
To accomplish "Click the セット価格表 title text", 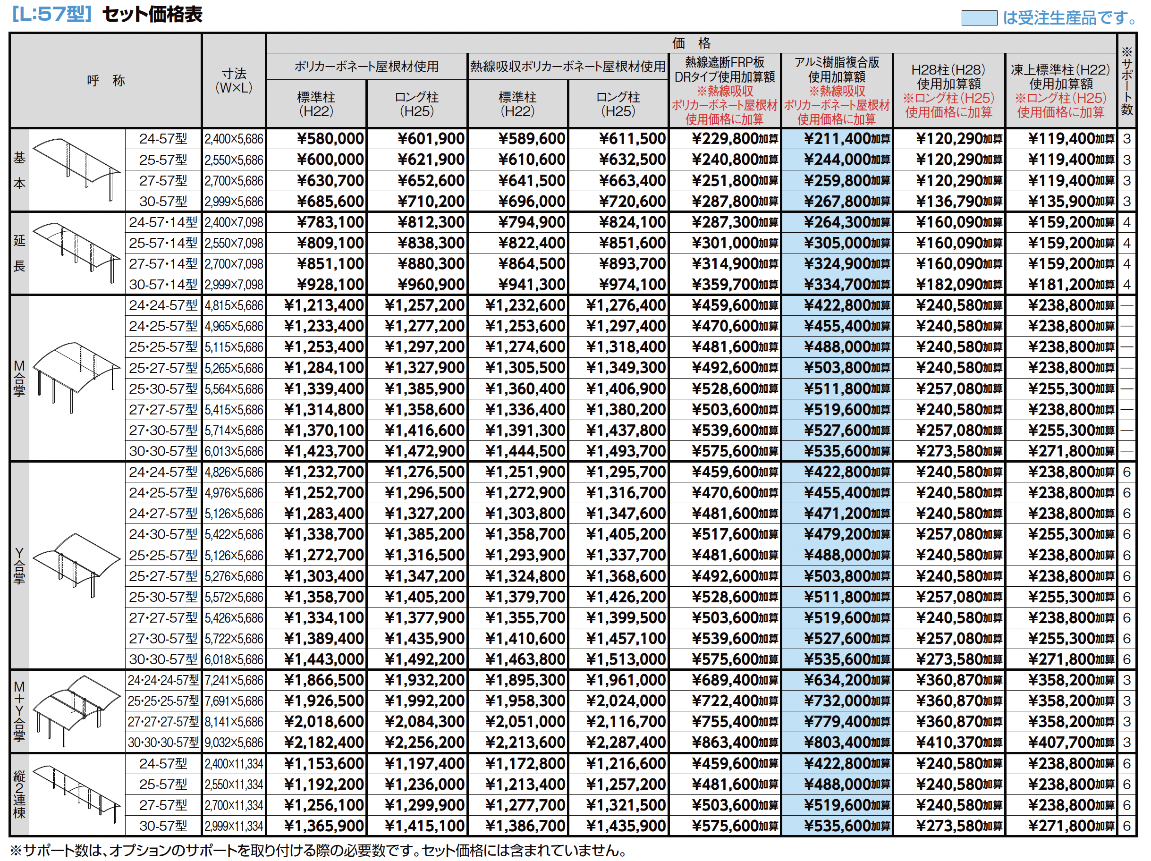I will (x=152, y=15).
